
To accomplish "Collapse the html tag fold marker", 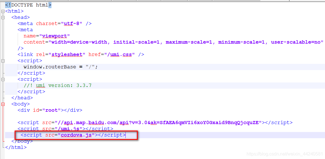I will (3, 12).
